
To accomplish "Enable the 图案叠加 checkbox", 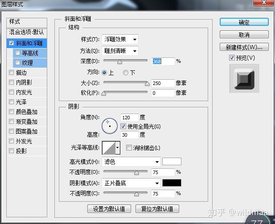I will click(12, 131).
